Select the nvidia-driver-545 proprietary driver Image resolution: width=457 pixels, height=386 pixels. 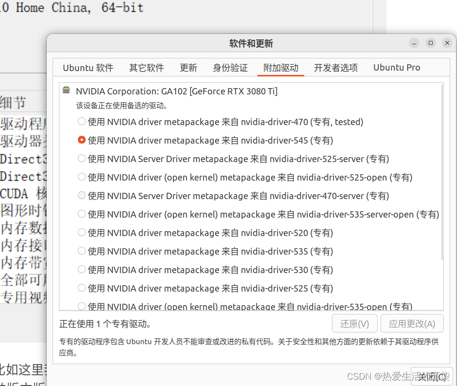[x=81, y=140]
